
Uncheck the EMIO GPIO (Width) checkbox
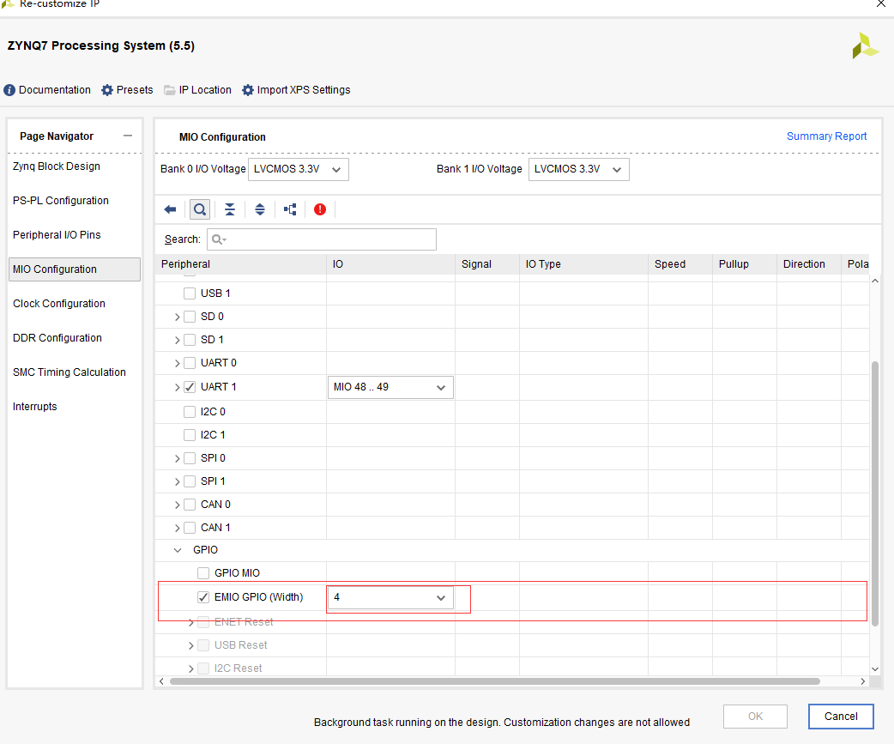click(x=203, y=597)
